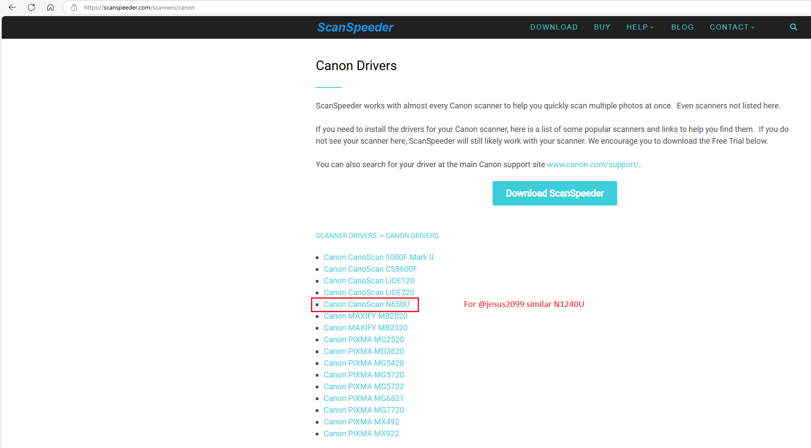Open Canon PIXMA MG5720 link
The height and width of the screenshot is (448, 811).
pos(364,375)
